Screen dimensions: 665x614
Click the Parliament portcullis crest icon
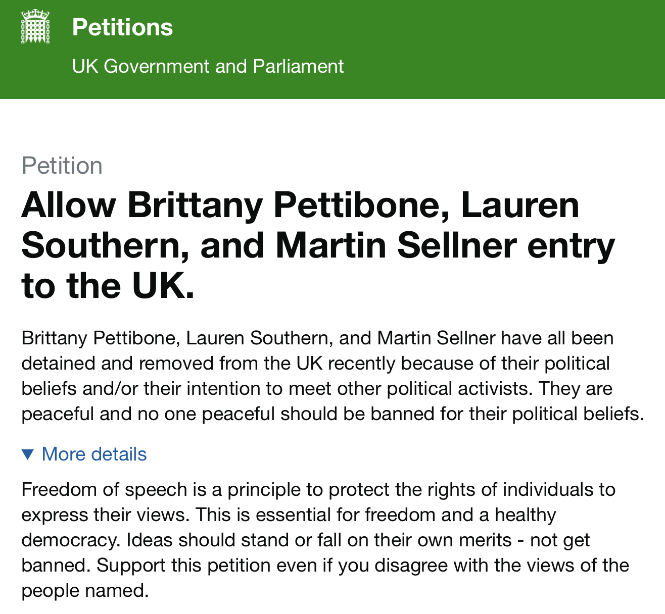coord(35,27)
